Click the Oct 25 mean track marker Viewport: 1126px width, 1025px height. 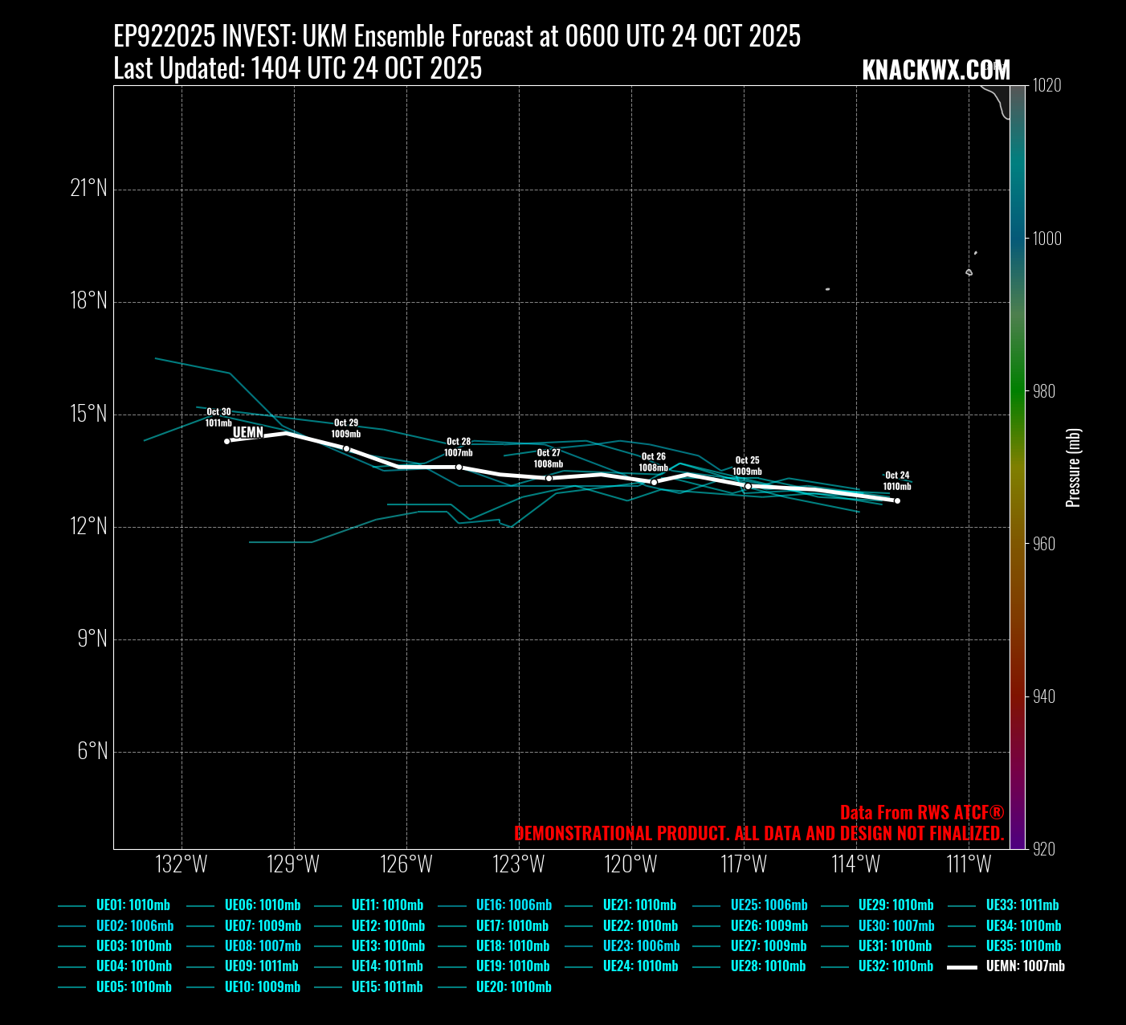tap(748, 486)
